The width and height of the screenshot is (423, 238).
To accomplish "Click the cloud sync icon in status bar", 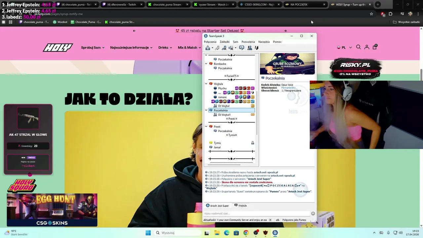I will point(278,220).
